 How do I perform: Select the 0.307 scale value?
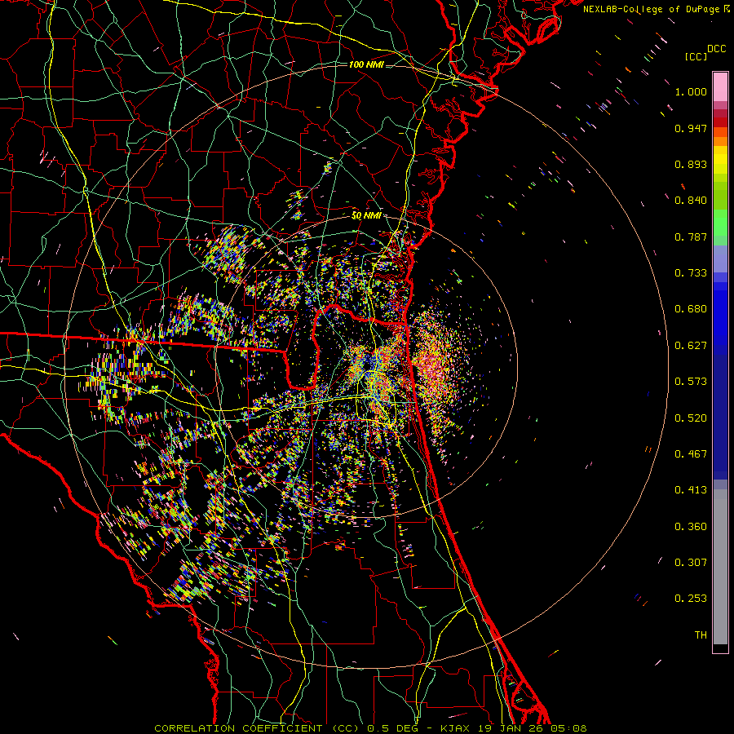pyautogui.click(x=691, y=563)
